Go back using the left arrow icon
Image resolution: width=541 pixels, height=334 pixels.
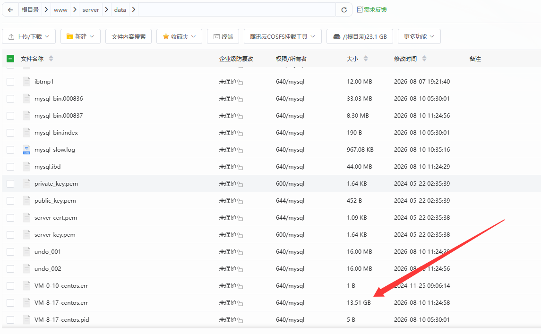10,10
